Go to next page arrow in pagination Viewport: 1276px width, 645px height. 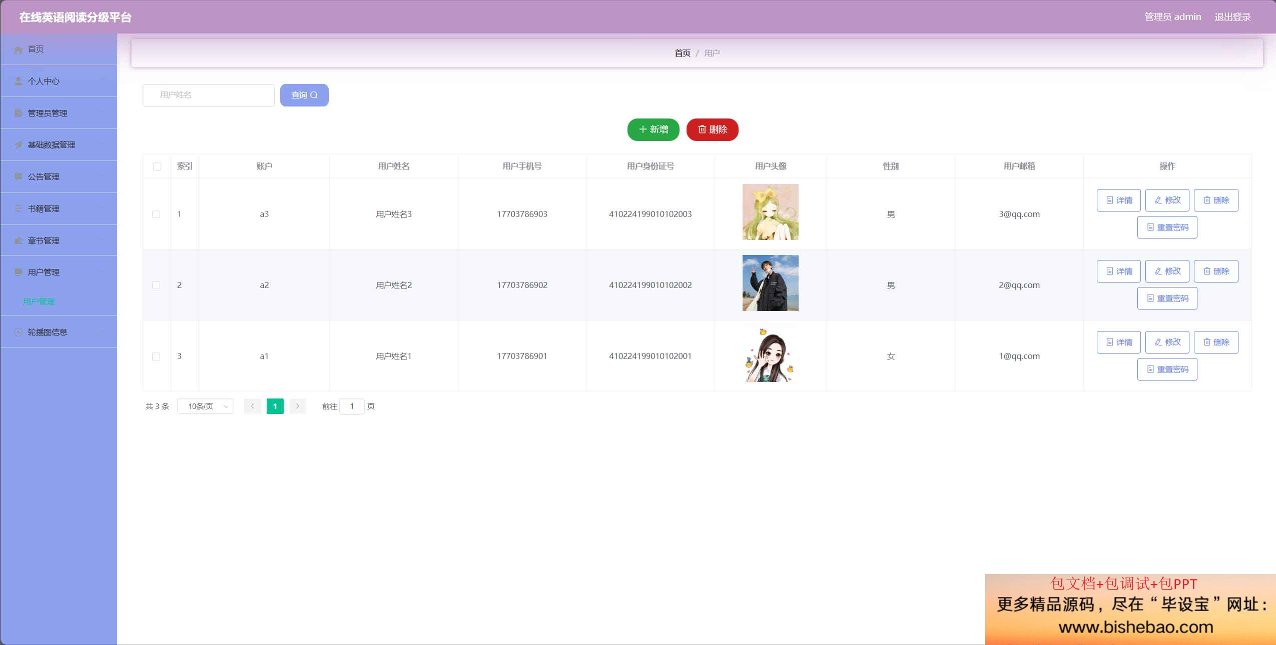(298, 406)
